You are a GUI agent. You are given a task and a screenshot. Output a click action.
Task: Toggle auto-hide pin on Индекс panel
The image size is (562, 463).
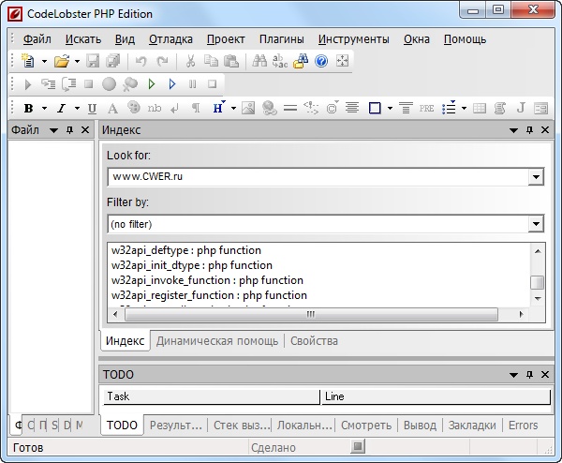(529, 130)
